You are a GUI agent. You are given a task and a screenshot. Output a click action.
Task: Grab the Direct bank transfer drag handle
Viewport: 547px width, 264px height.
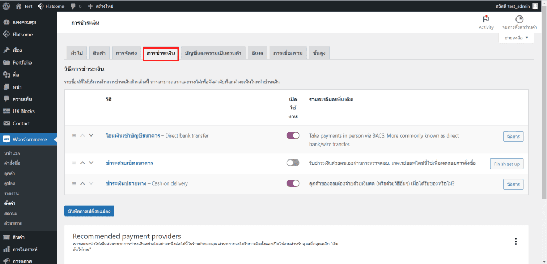click(x=74, y=135)
